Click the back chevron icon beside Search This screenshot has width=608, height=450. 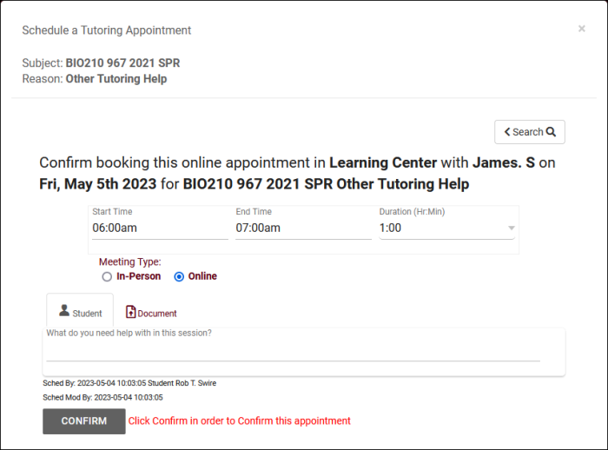[507, 132]
